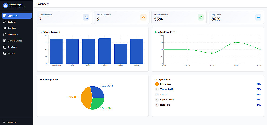Click the Subject Averages book icon
Screen dimensions: 267x125
coord(41,32)
